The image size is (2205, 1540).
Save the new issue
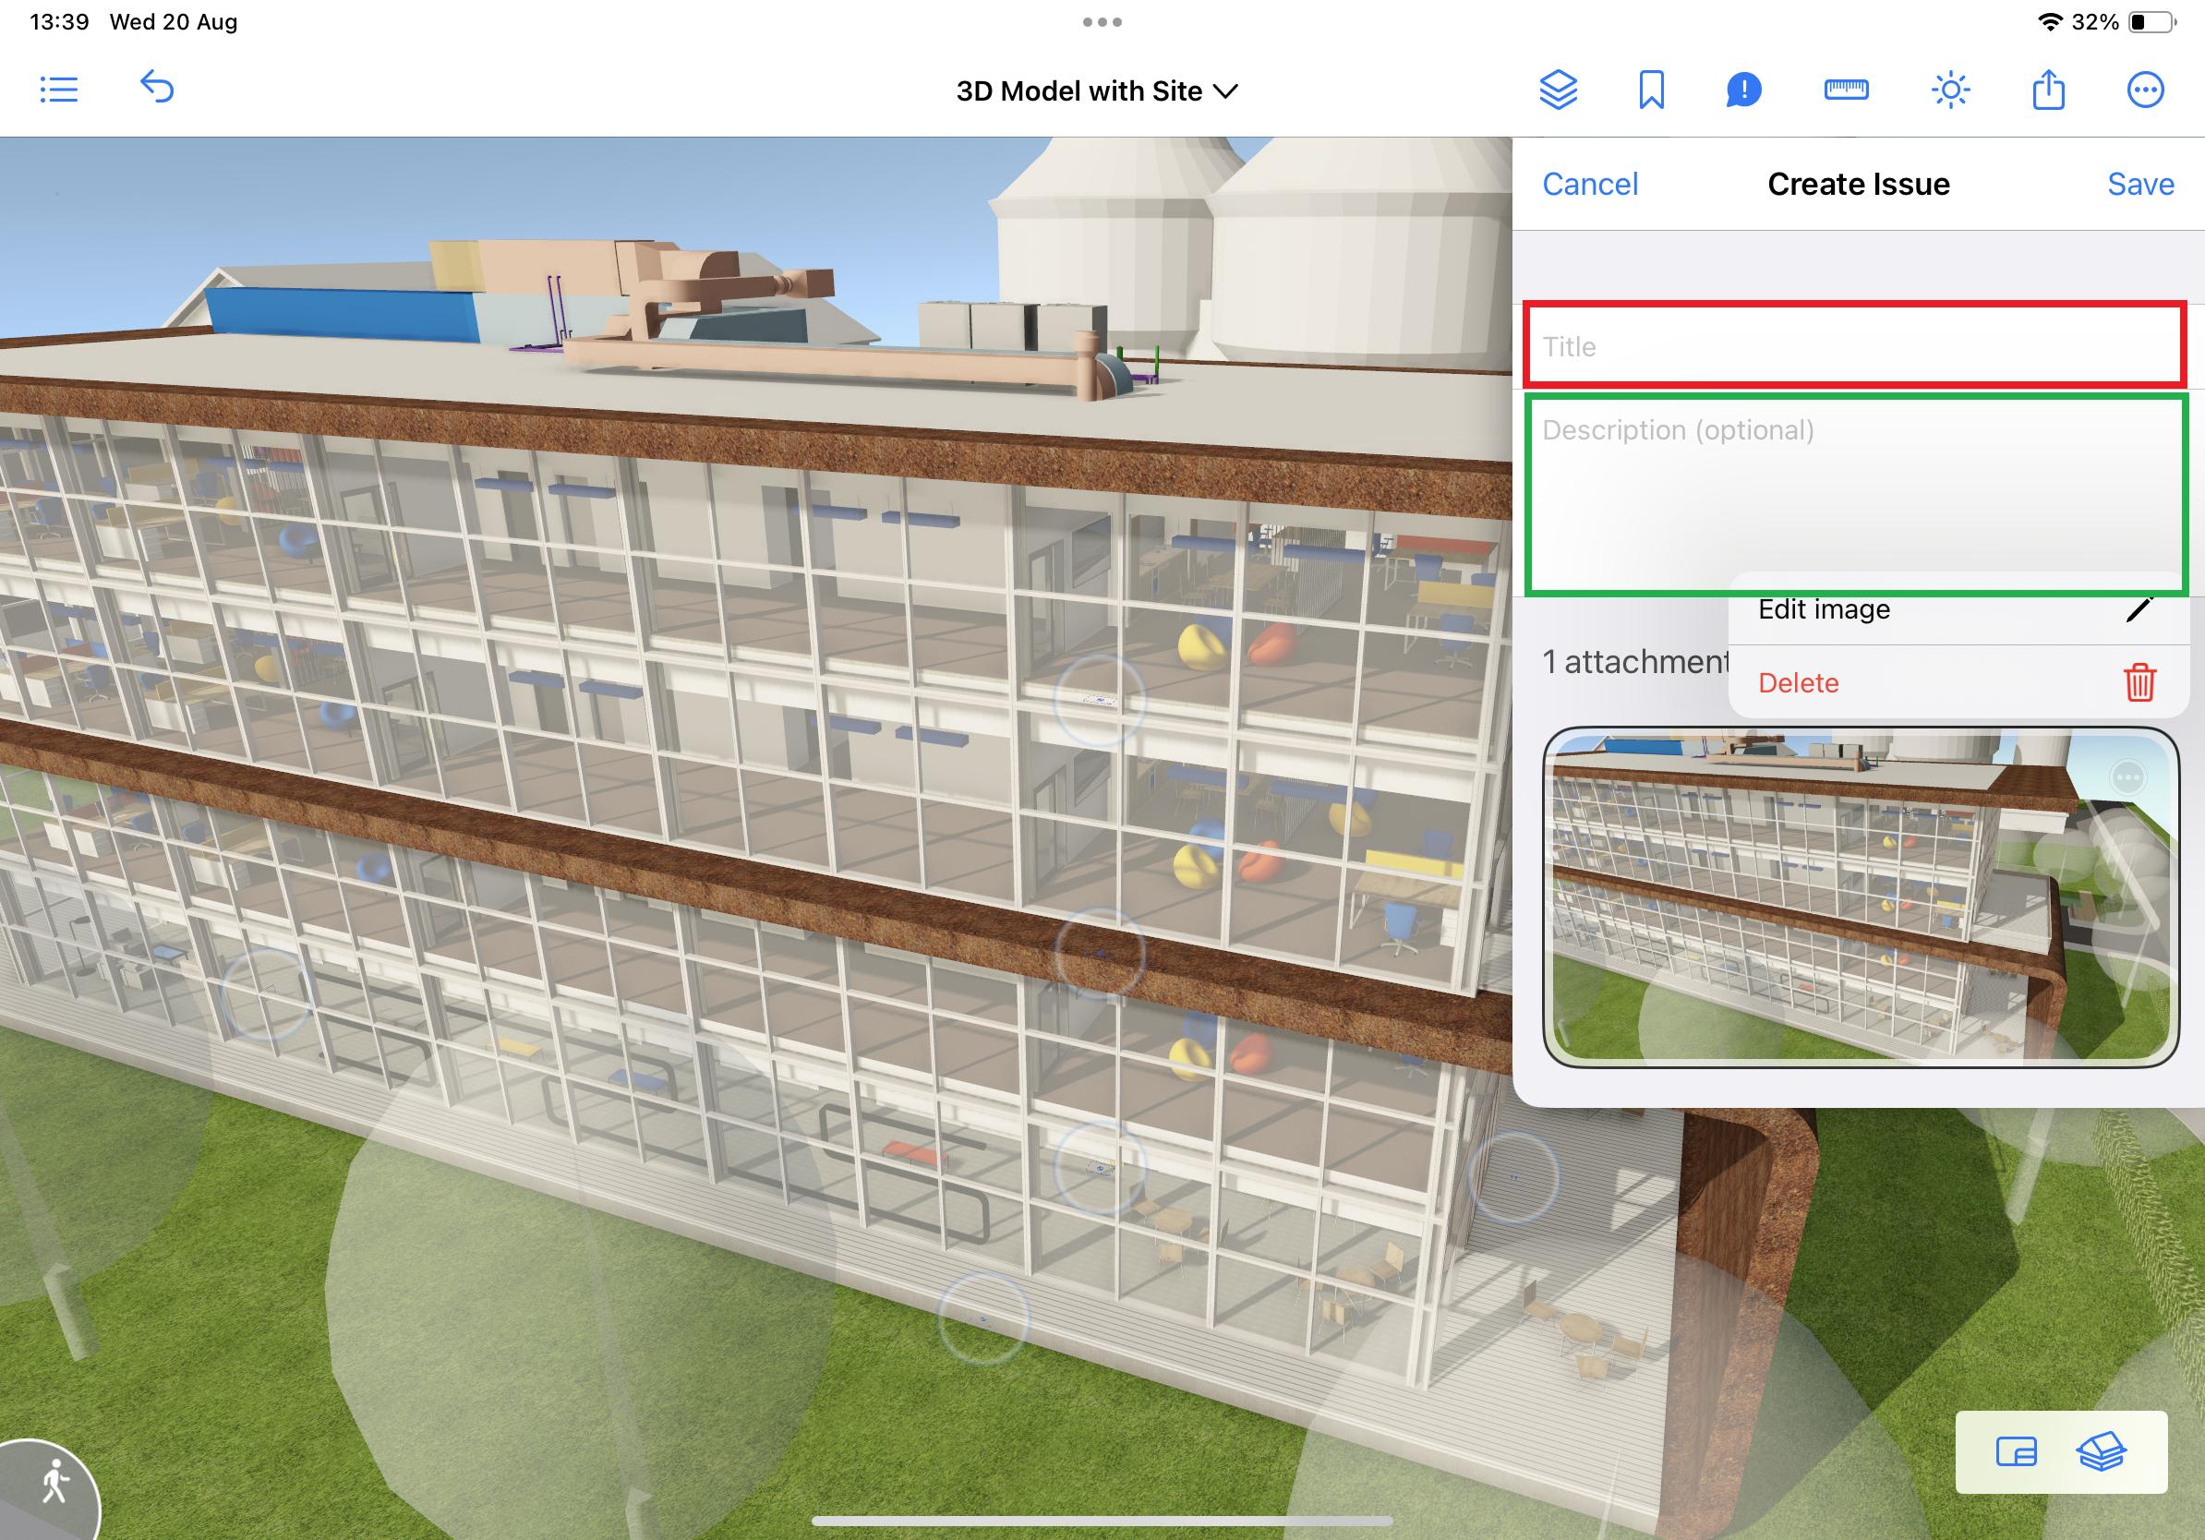(2139, 185)
